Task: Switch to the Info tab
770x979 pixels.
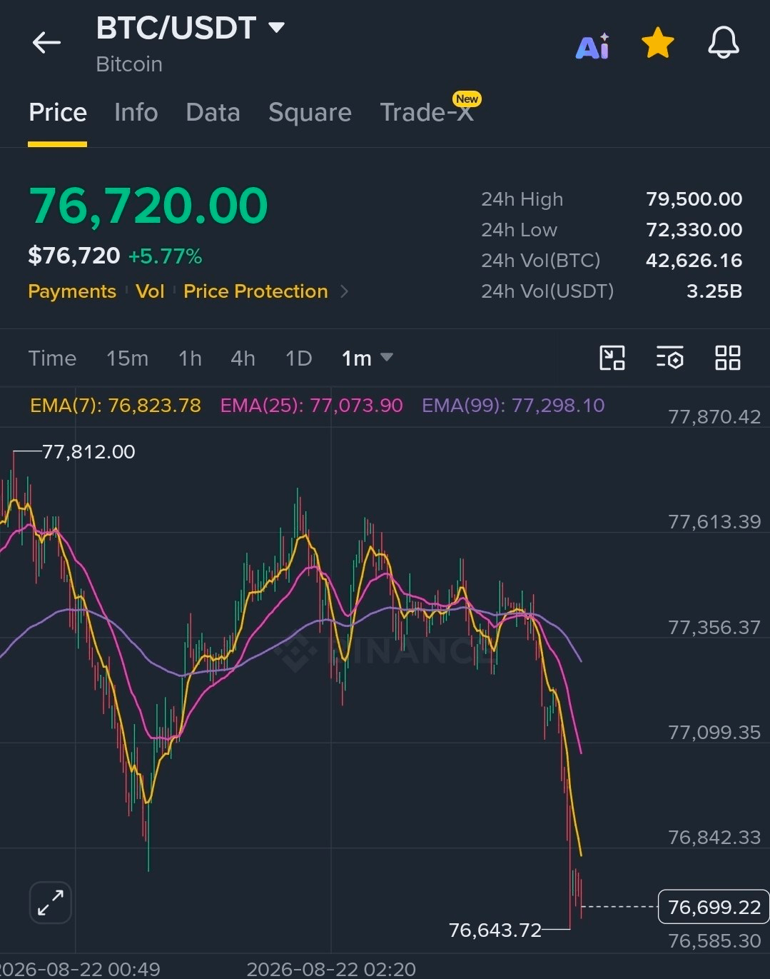Action: click(136, 113)
